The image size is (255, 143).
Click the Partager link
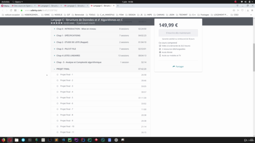(x=178, y=66)
